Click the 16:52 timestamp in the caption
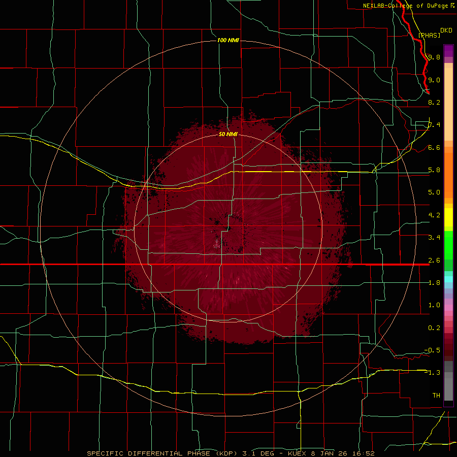The image size is (457, 457). 363,453
